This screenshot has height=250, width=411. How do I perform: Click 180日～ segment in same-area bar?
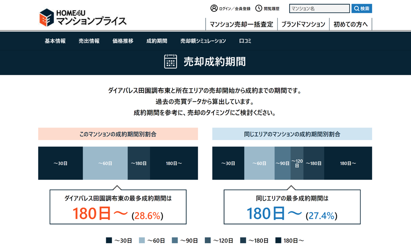348,163
